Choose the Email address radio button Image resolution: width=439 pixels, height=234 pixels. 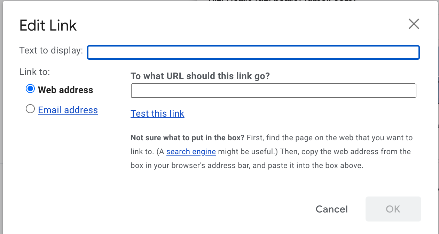[x=30, y=109]
